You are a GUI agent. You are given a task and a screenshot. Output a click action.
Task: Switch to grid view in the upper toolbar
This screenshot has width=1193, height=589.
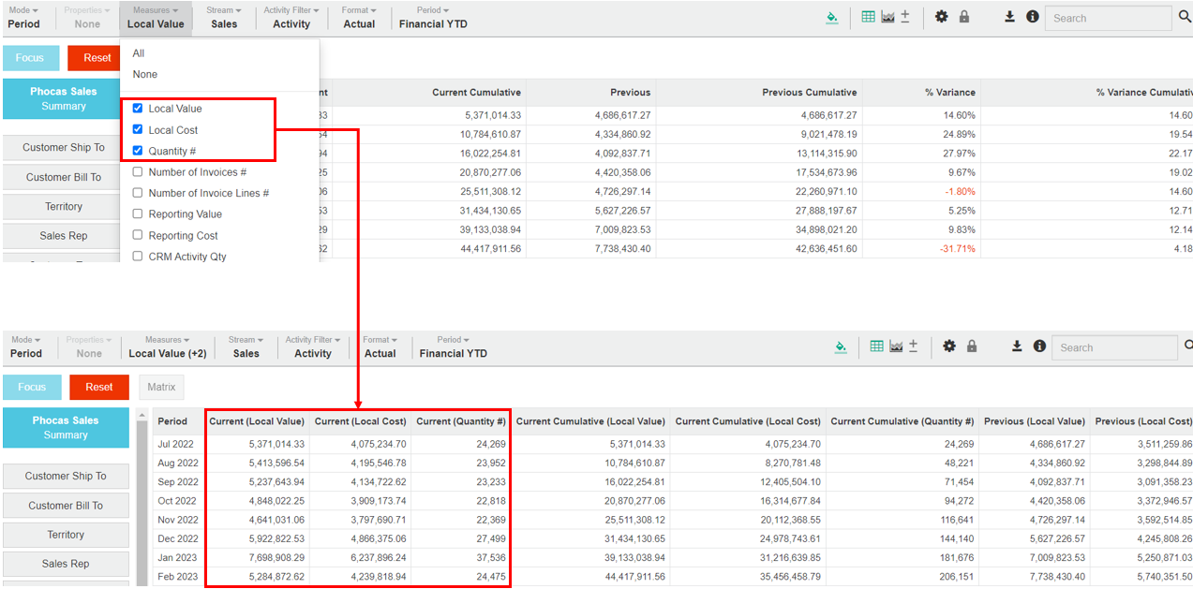click(x=868, y=17)
